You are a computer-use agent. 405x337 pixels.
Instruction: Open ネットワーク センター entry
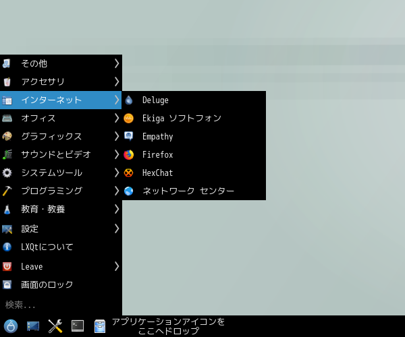[194, 191]
